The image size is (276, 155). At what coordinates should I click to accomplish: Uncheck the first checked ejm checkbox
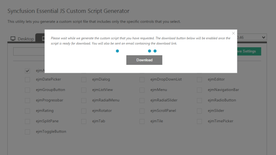[27, 71]
